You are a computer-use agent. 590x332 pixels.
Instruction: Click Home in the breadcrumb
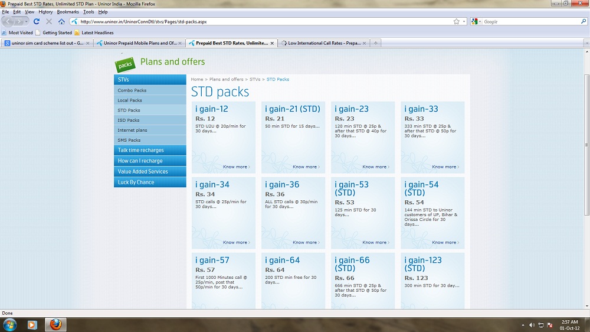pos(197,79)
